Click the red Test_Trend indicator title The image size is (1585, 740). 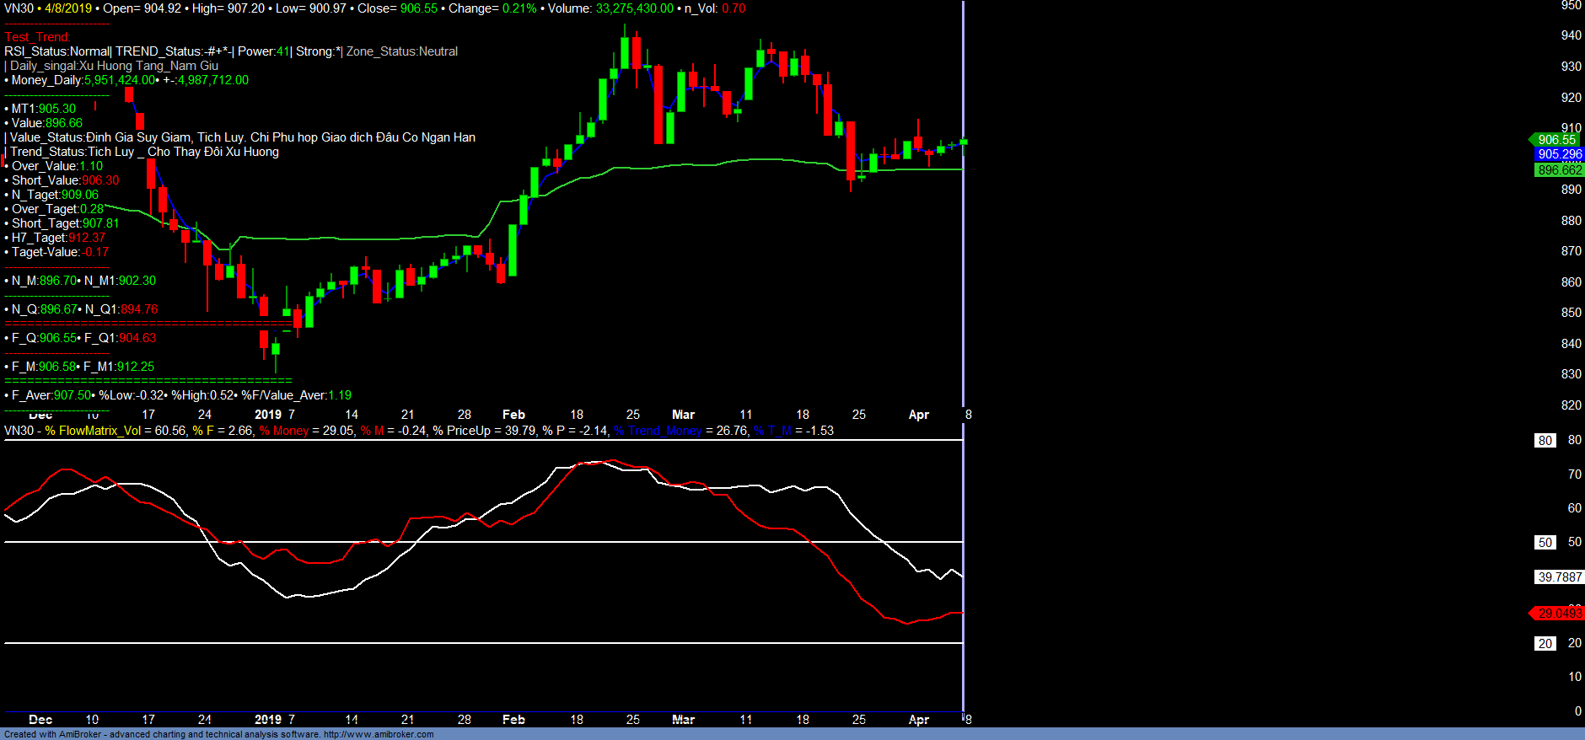pyautogui.click(x=37, y=37)
